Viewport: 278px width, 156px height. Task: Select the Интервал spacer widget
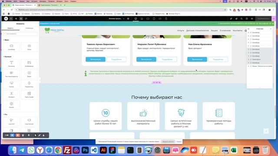tap(11, 94)
